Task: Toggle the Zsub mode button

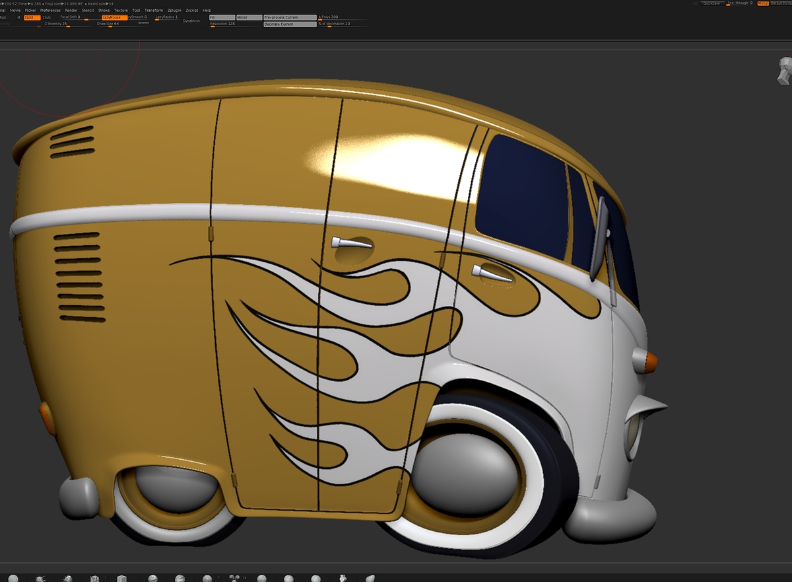Action: pyautogui.click(x=46, y=17)
